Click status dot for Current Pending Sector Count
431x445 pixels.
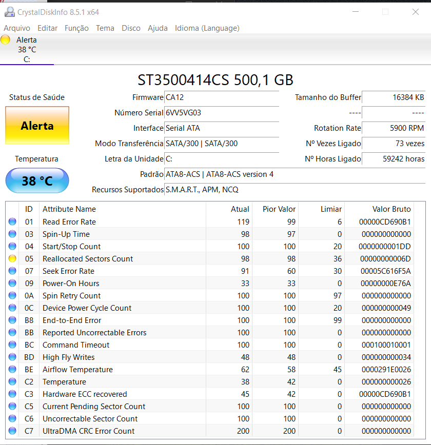click(12, 406)
